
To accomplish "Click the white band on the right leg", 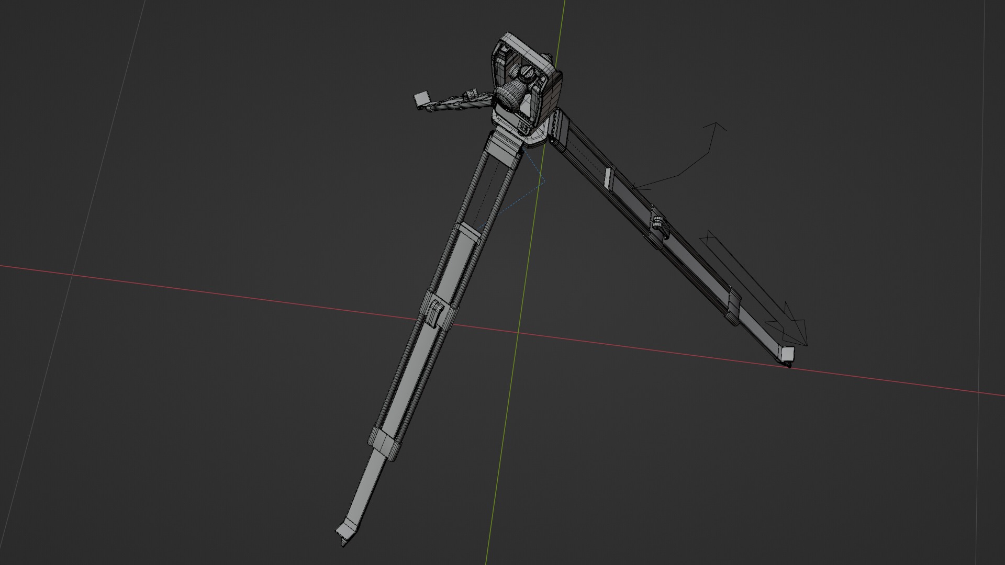I will [608, 178].
